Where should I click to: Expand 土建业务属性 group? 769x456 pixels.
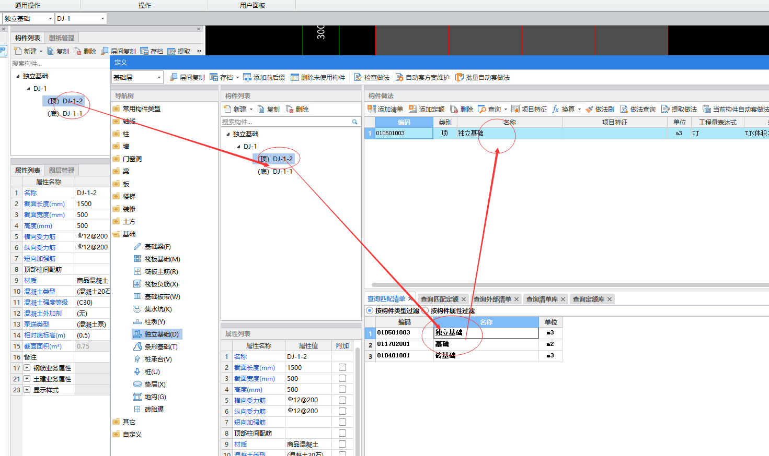[27, 379]
